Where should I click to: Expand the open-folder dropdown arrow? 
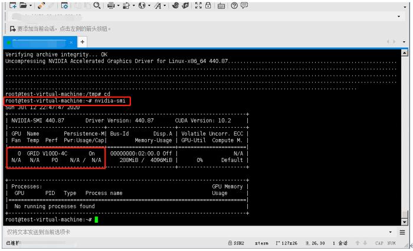point(31,5)
